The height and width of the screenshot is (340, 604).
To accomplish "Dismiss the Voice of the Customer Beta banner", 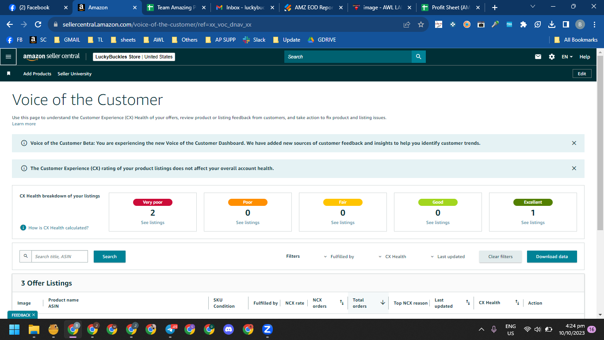I will pos(574,143).
